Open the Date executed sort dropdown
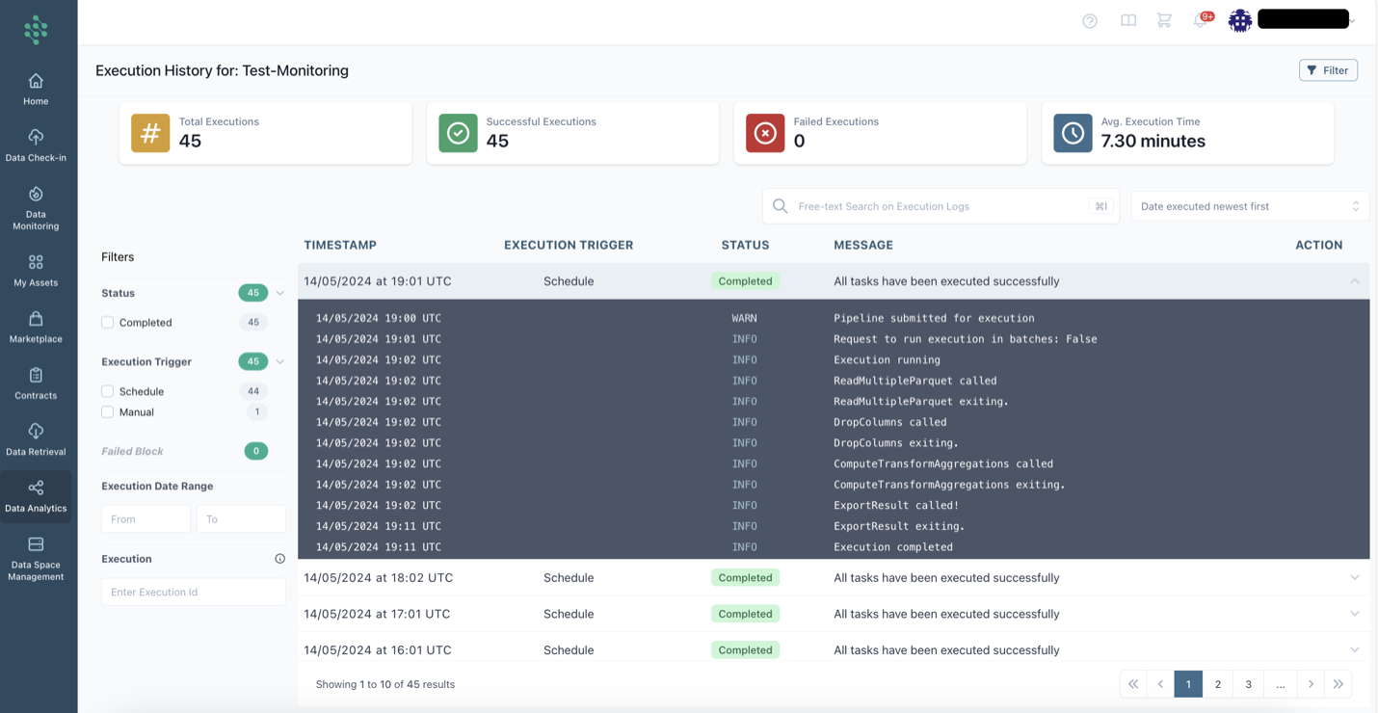This screenshot has width=1378, height=713. (x=1249, y=206)
